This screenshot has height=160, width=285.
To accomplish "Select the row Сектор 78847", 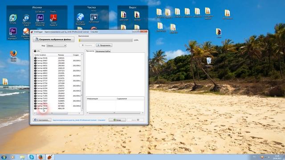I will pyautogui.click(x=57, y=101).
